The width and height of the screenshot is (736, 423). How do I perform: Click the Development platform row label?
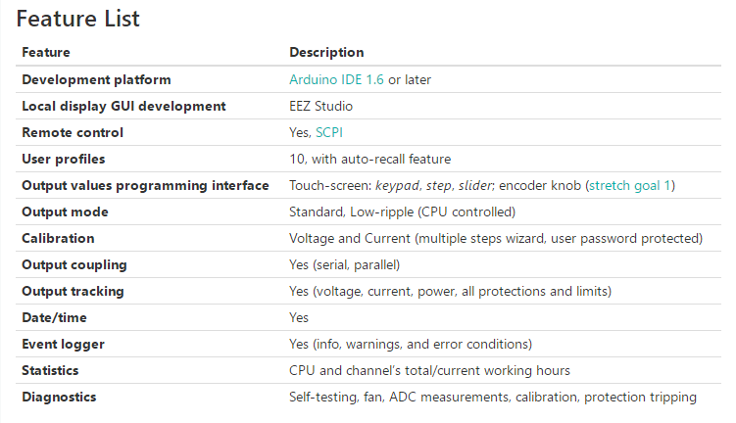(x=96, y=79)
